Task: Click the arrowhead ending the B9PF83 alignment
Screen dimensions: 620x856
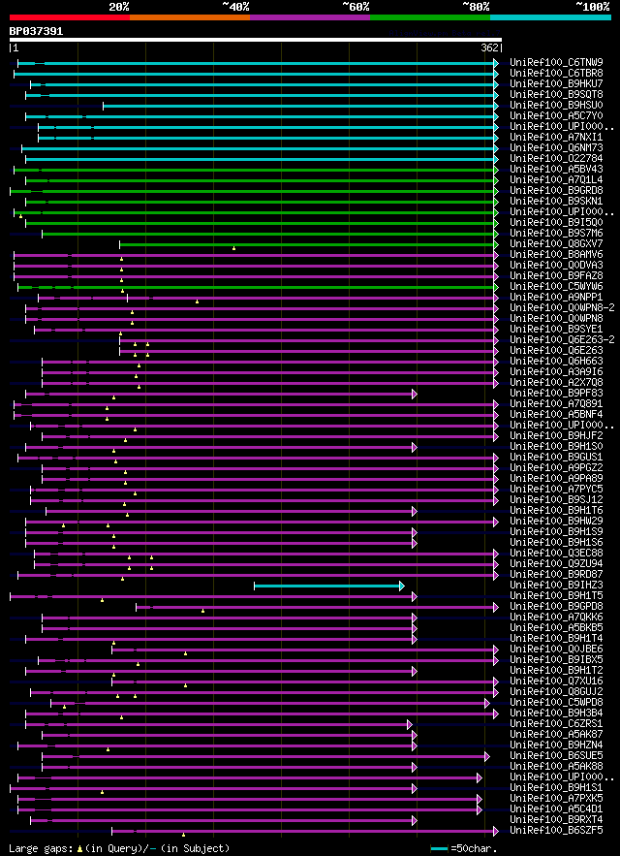Action: [x=415, y=395]
